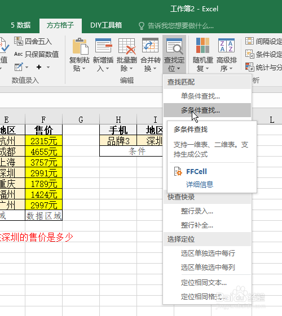
Task: Expand the 合并转换 dropdown arrow
Action: click(155, 69)
